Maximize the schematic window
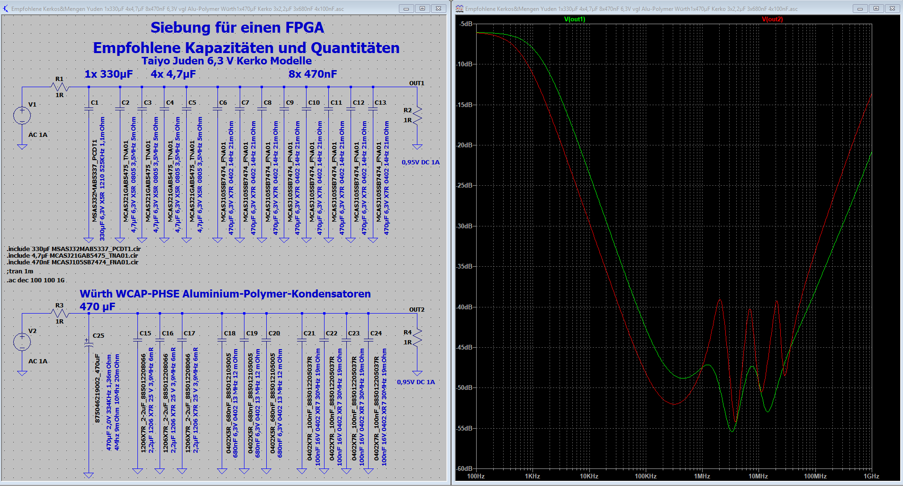The width and height of the screenshot is (903, 486). (x=422, y=9)
